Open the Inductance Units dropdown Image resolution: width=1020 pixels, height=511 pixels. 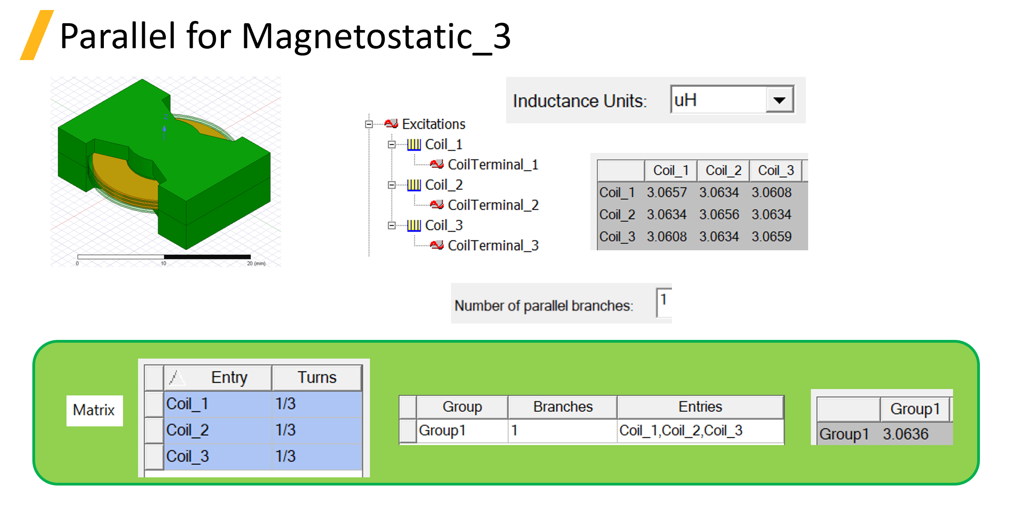pos(779,100)
